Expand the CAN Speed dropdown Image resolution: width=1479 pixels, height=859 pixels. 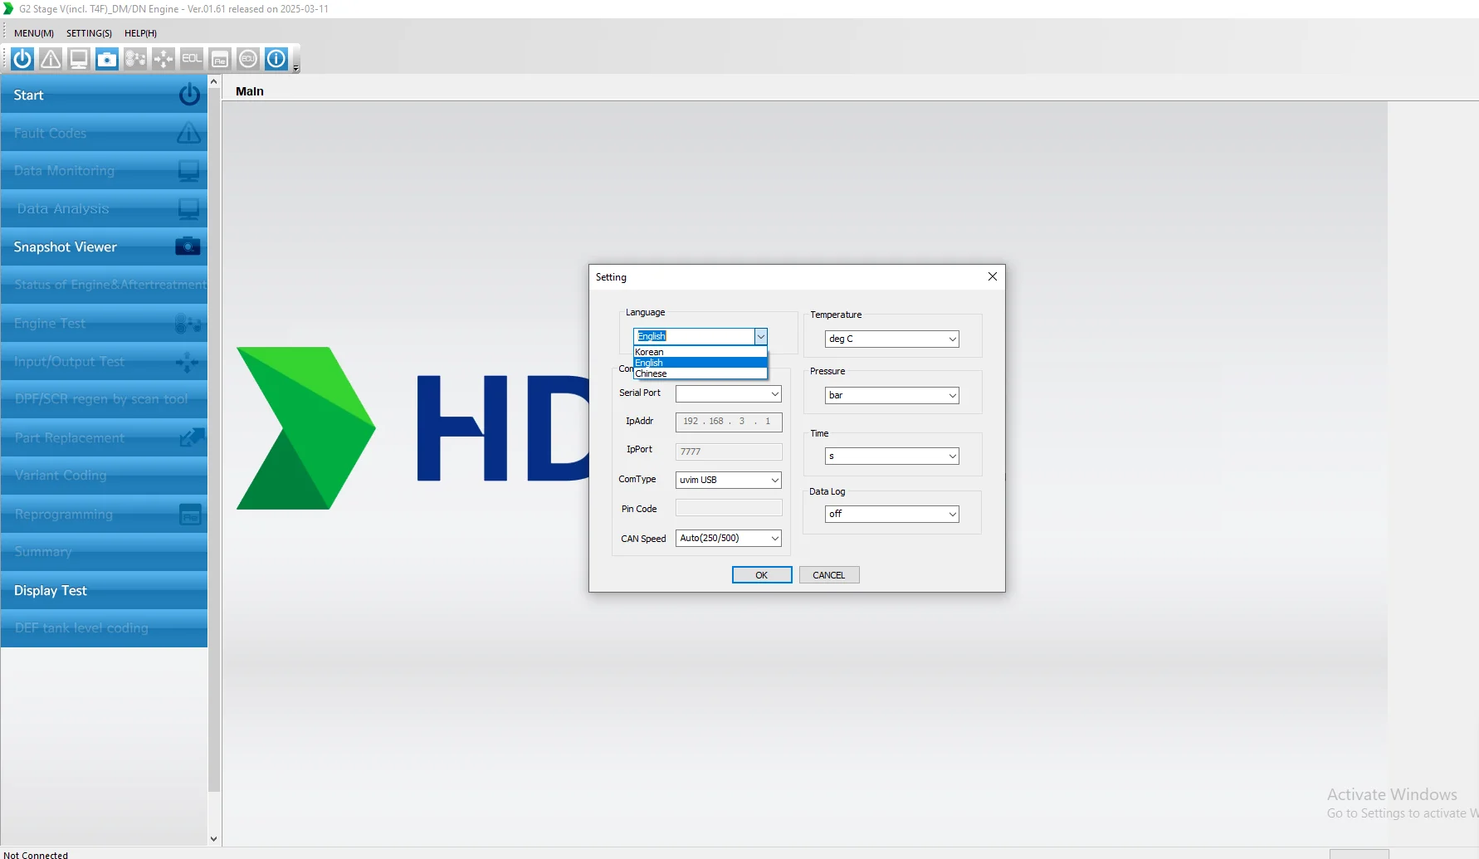(774, 539)
